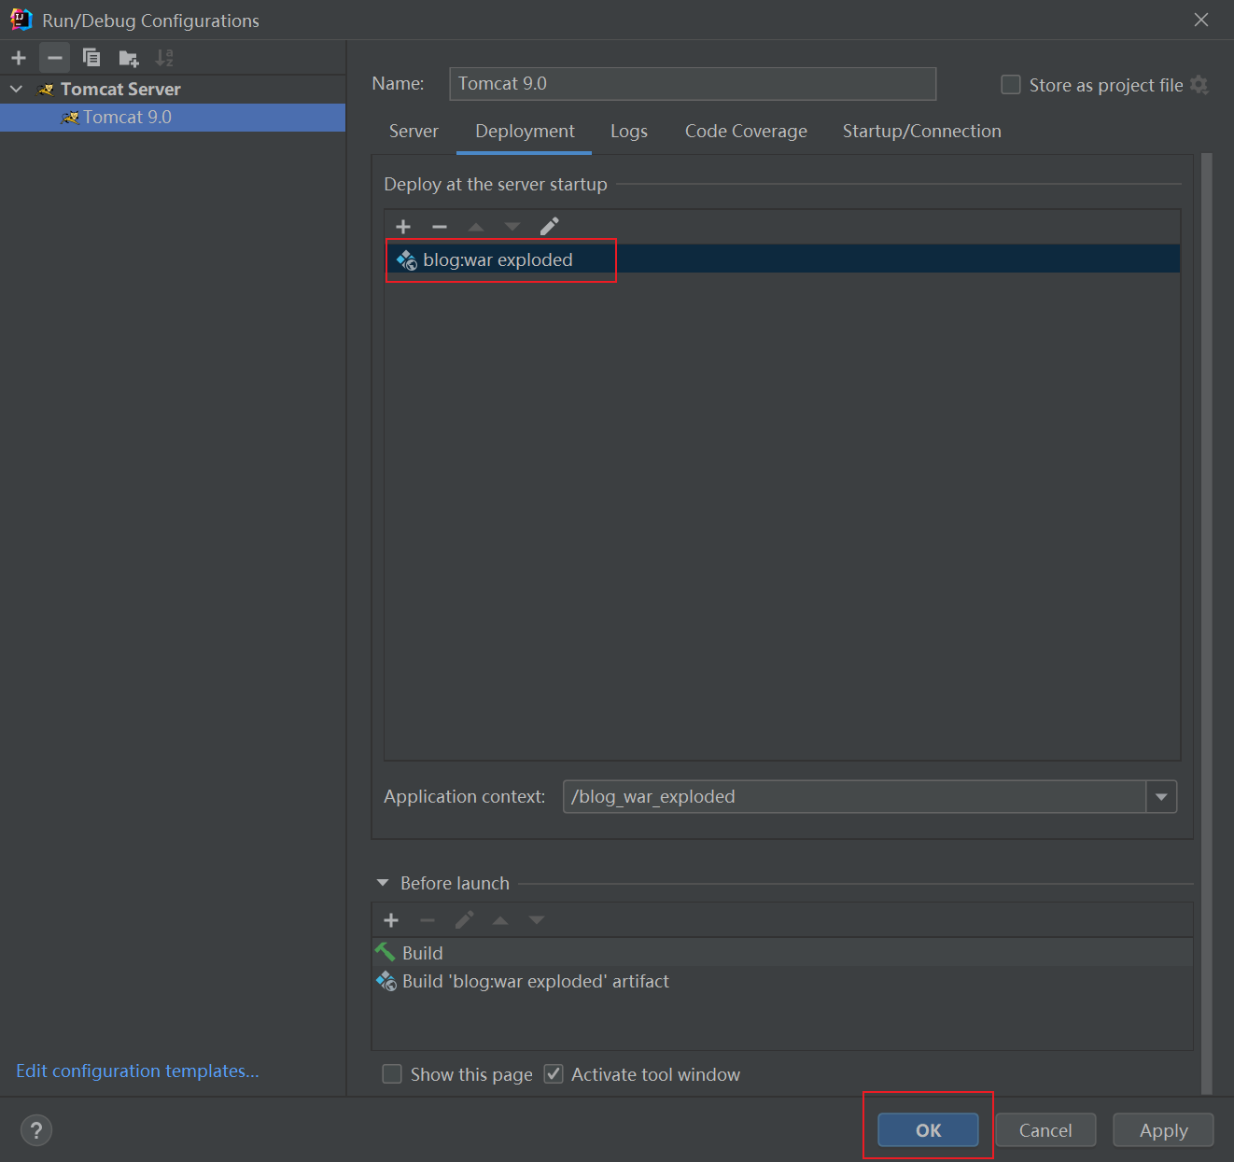Uncheck Activate tool window

[554, 1074]
